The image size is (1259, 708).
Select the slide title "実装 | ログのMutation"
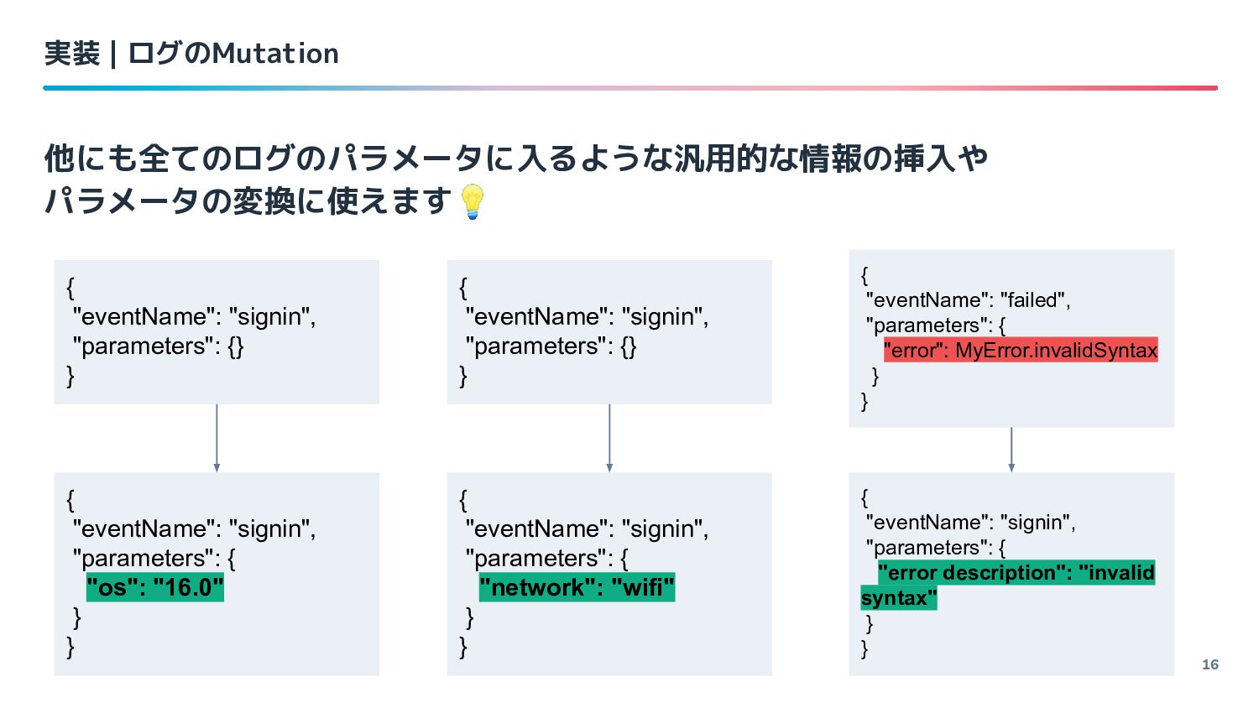191,54
